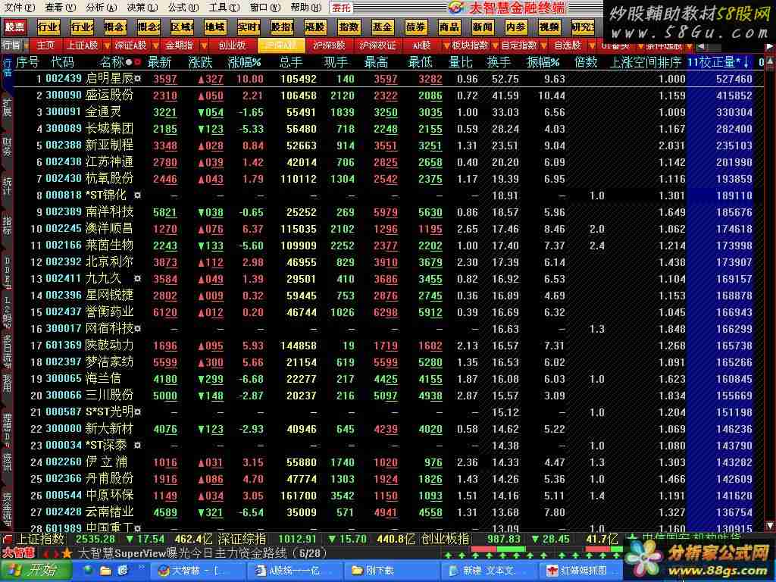Click the info marker beside *ST锦化
This screenshot has height=582, width=776.
[x=138, y=196]
